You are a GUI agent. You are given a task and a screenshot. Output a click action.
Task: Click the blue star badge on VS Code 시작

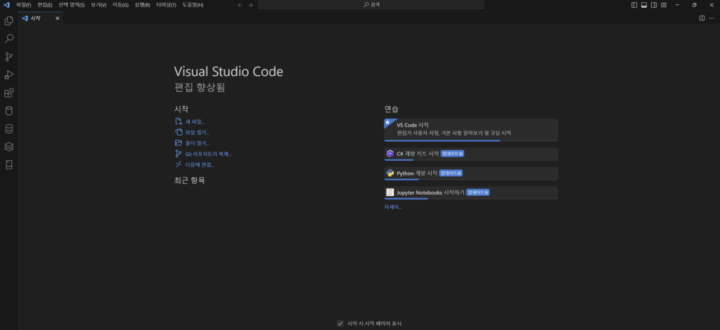[388, 122]
